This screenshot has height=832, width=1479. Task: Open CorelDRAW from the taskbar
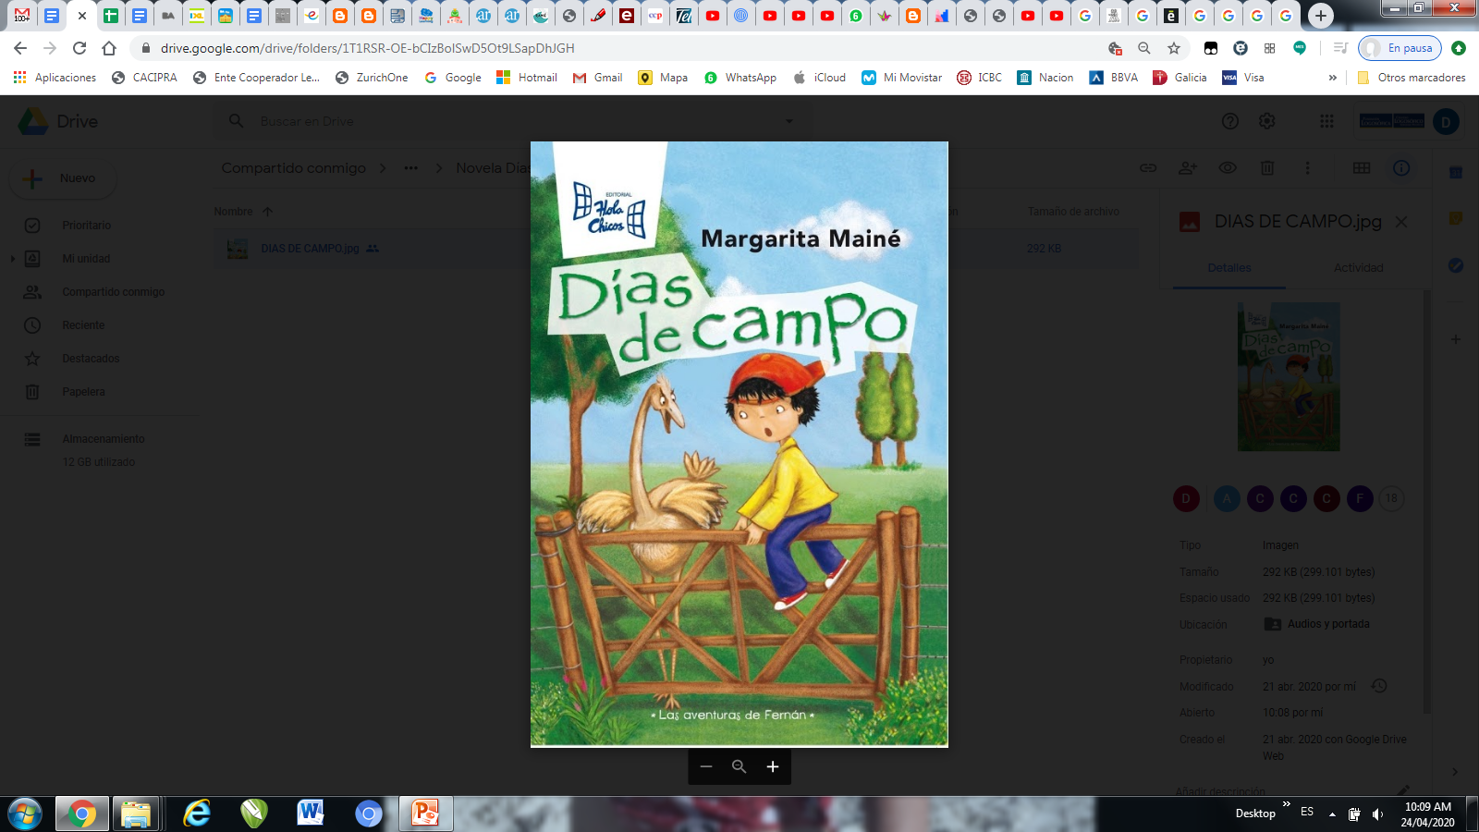point(253,814)
